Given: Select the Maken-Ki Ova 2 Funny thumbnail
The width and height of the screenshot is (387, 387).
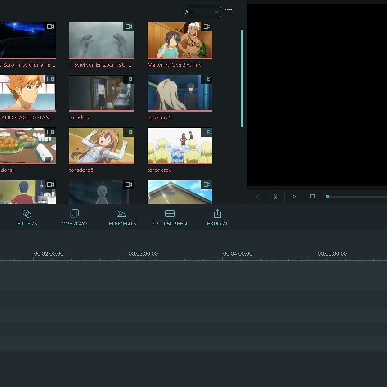Looking at the screenshot, I should pyautogui.click(x=180, y=40).
